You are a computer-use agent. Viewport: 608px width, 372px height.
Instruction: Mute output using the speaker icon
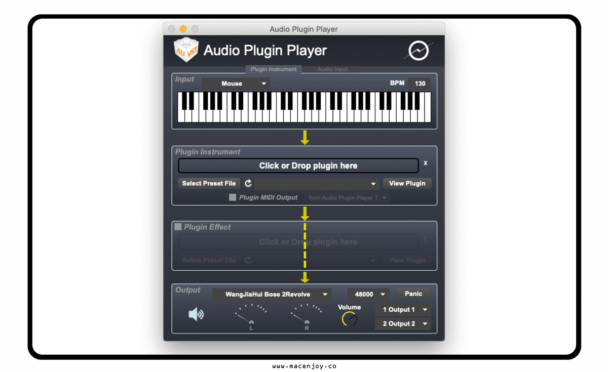196,314
